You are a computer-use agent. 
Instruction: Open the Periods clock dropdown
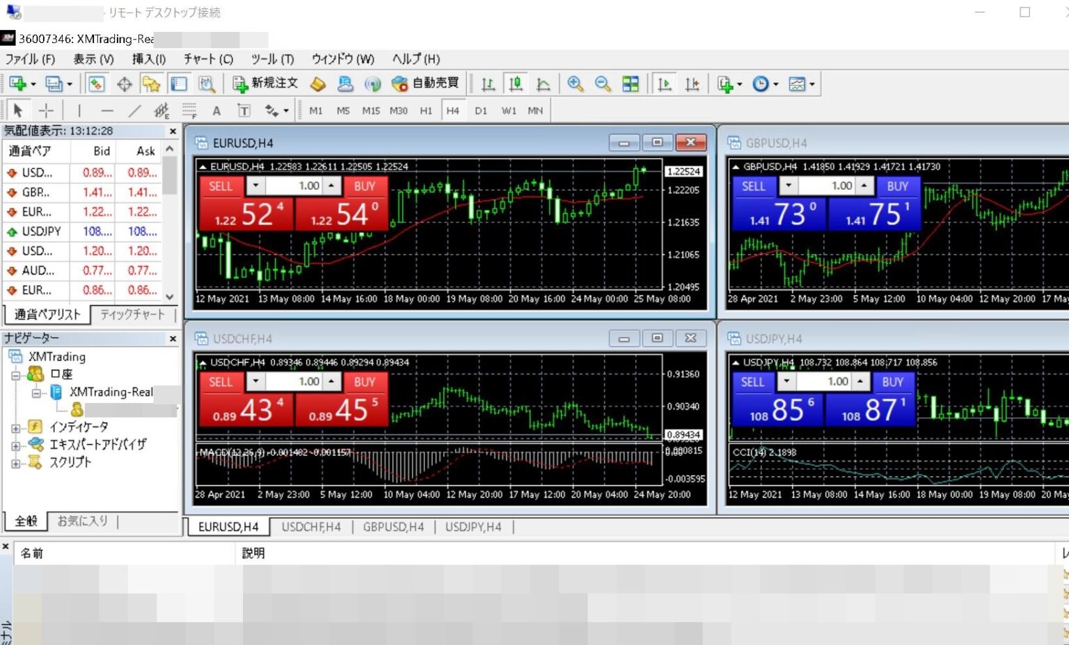click(x=766, y=84)
